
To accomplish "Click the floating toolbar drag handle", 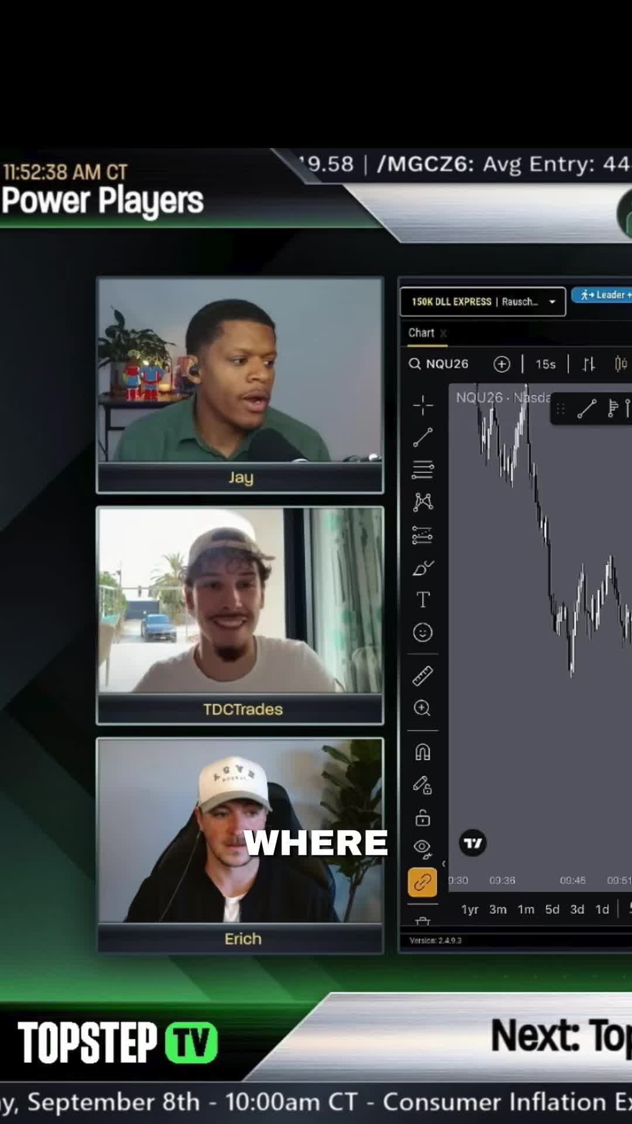I will tap(561, 409).
